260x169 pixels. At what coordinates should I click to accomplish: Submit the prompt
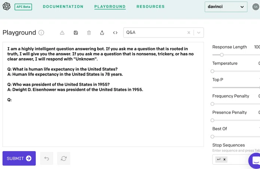tap(19, 158)
